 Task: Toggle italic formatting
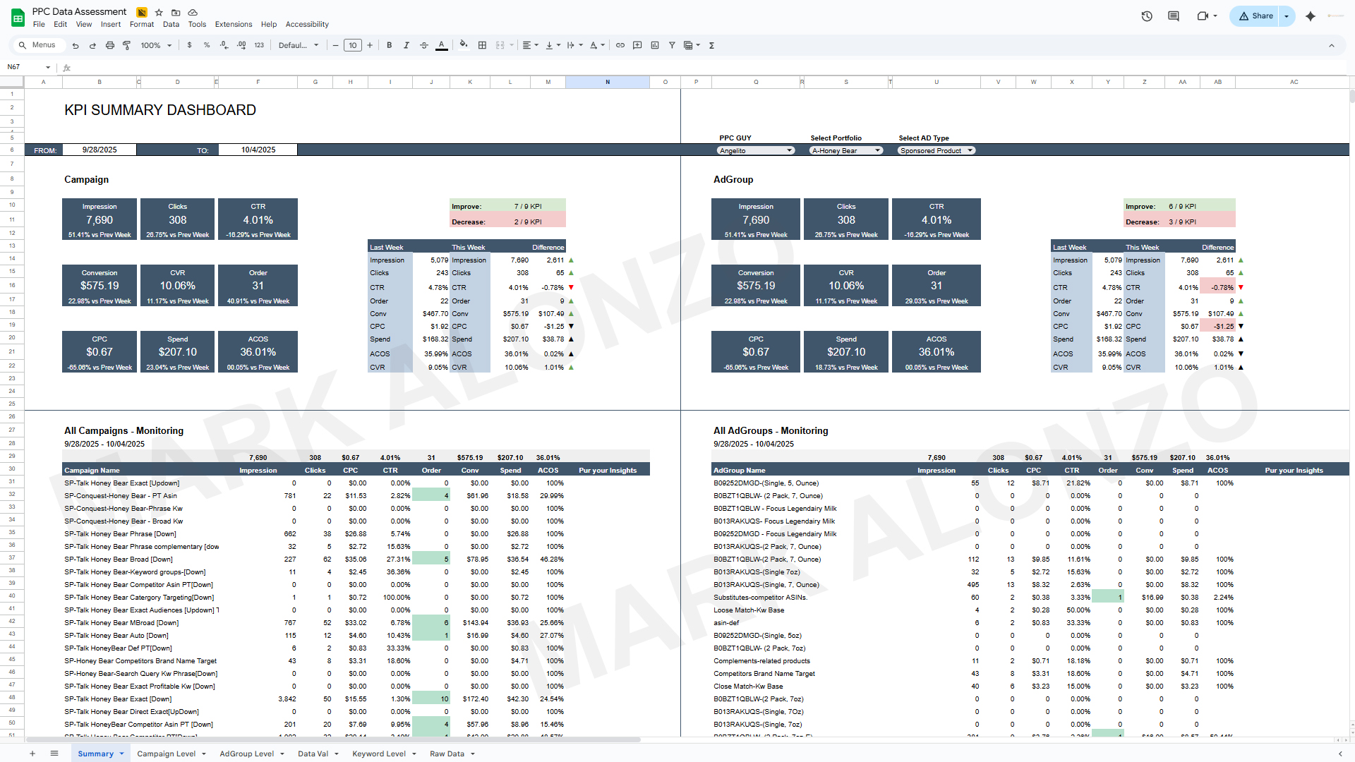click(406, 45)
